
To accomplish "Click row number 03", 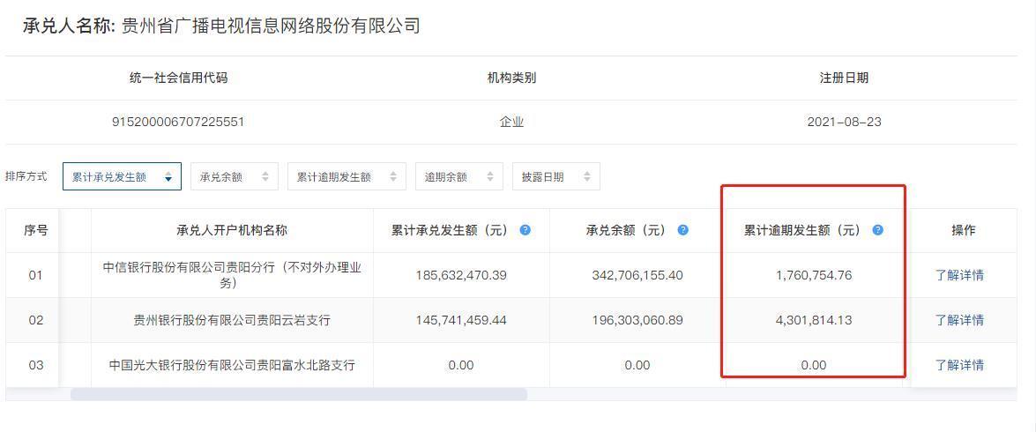I will (x=35, y=365).
